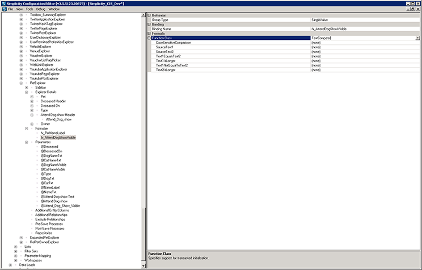Screen dimensions: 422x270
Task: Expand the VehicleExplorer node
Action: pos(21,47)
